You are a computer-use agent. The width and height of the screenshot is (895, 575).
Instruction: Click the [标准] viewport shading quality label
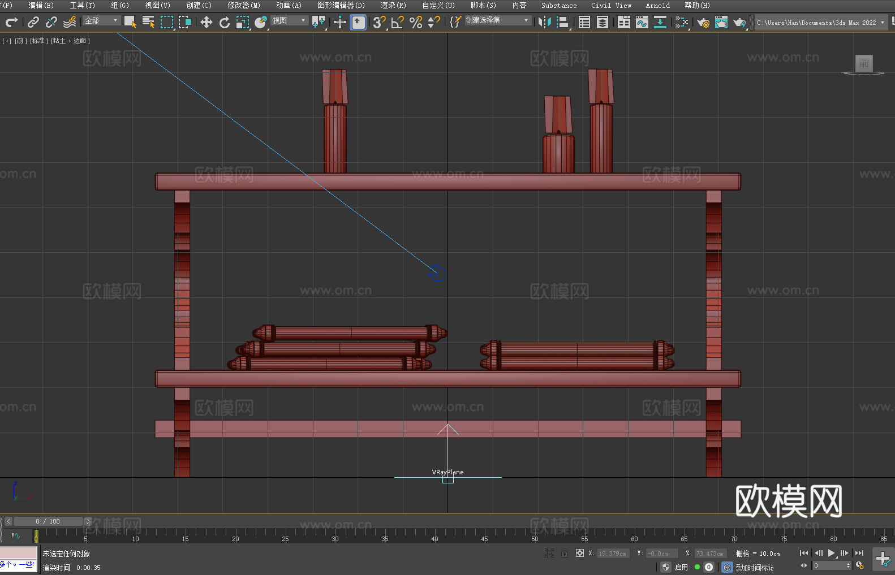38,41
